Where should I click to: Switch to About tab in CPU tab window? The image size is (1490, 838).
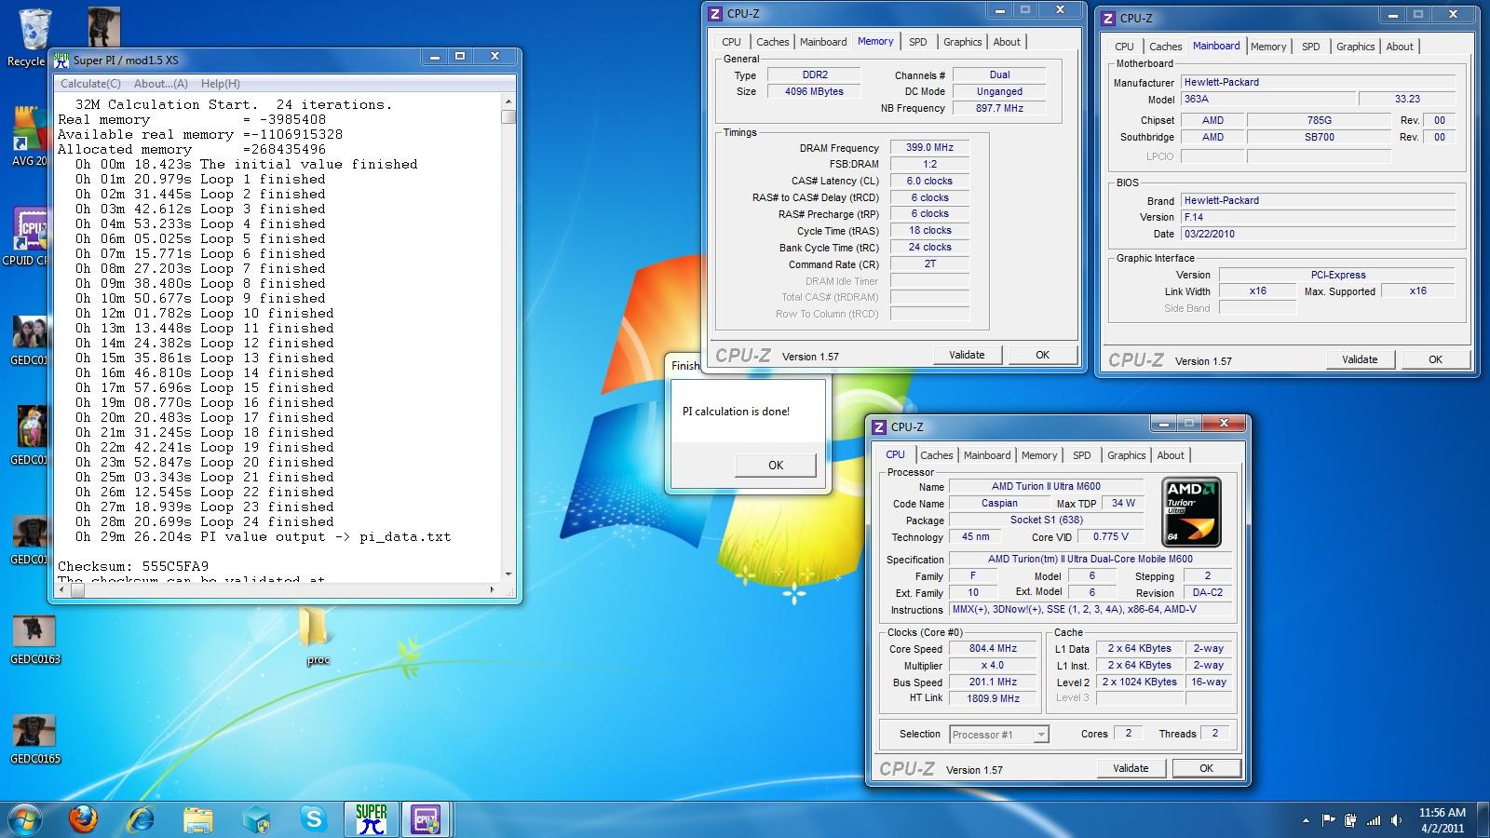click(1171, 455)
